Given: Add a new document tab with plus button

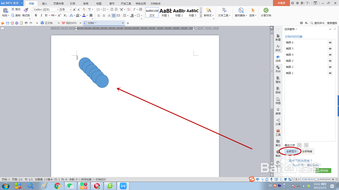Looking at the screenshot, I should tap(128, 23).
